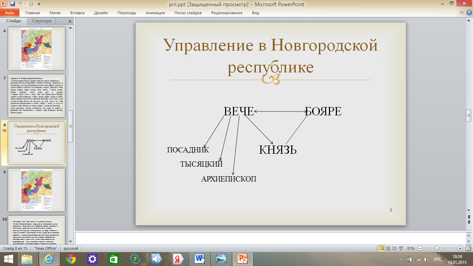This screenshot has width=473, height=266.
Task: Switch to Структура outline tab
Action: pyautogui.click(x=42, y=21)
